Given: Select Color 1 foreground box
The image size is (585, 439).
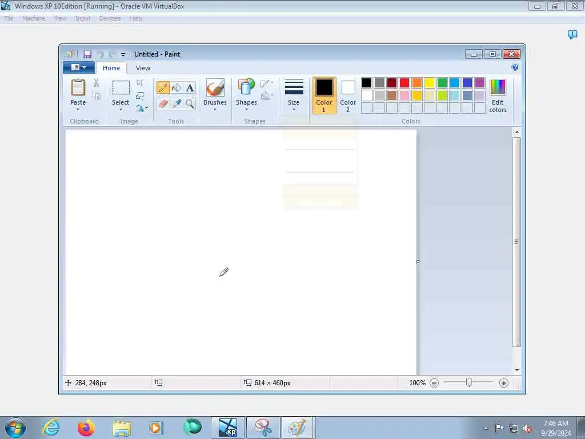Looking at the screenshot, I should point(324,95).
